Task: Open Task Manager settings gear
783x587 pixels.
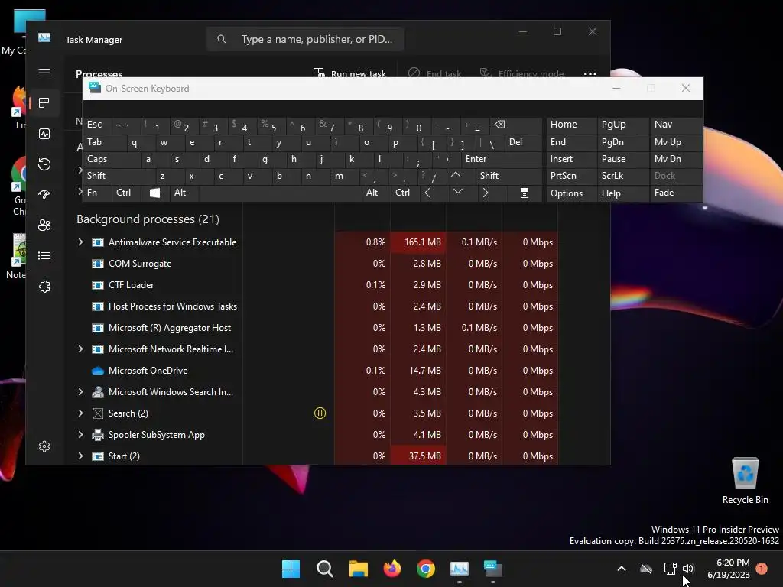Action: [x=44, y=446]
